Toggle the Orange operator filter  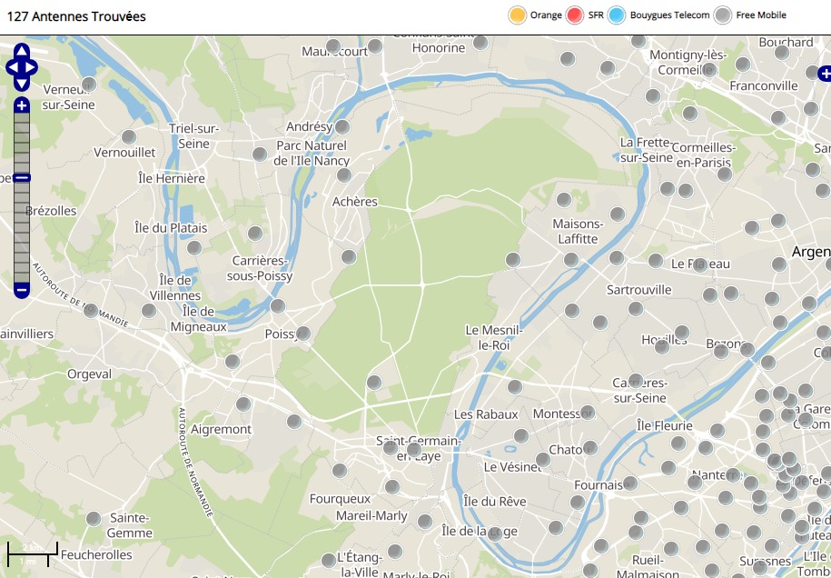point(518,15)
